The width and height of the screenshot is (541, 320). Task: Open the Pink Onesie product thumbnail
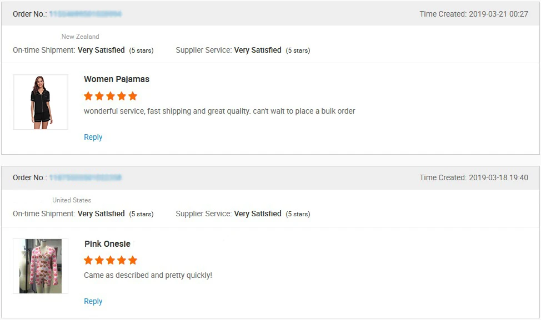click(41, 266)
